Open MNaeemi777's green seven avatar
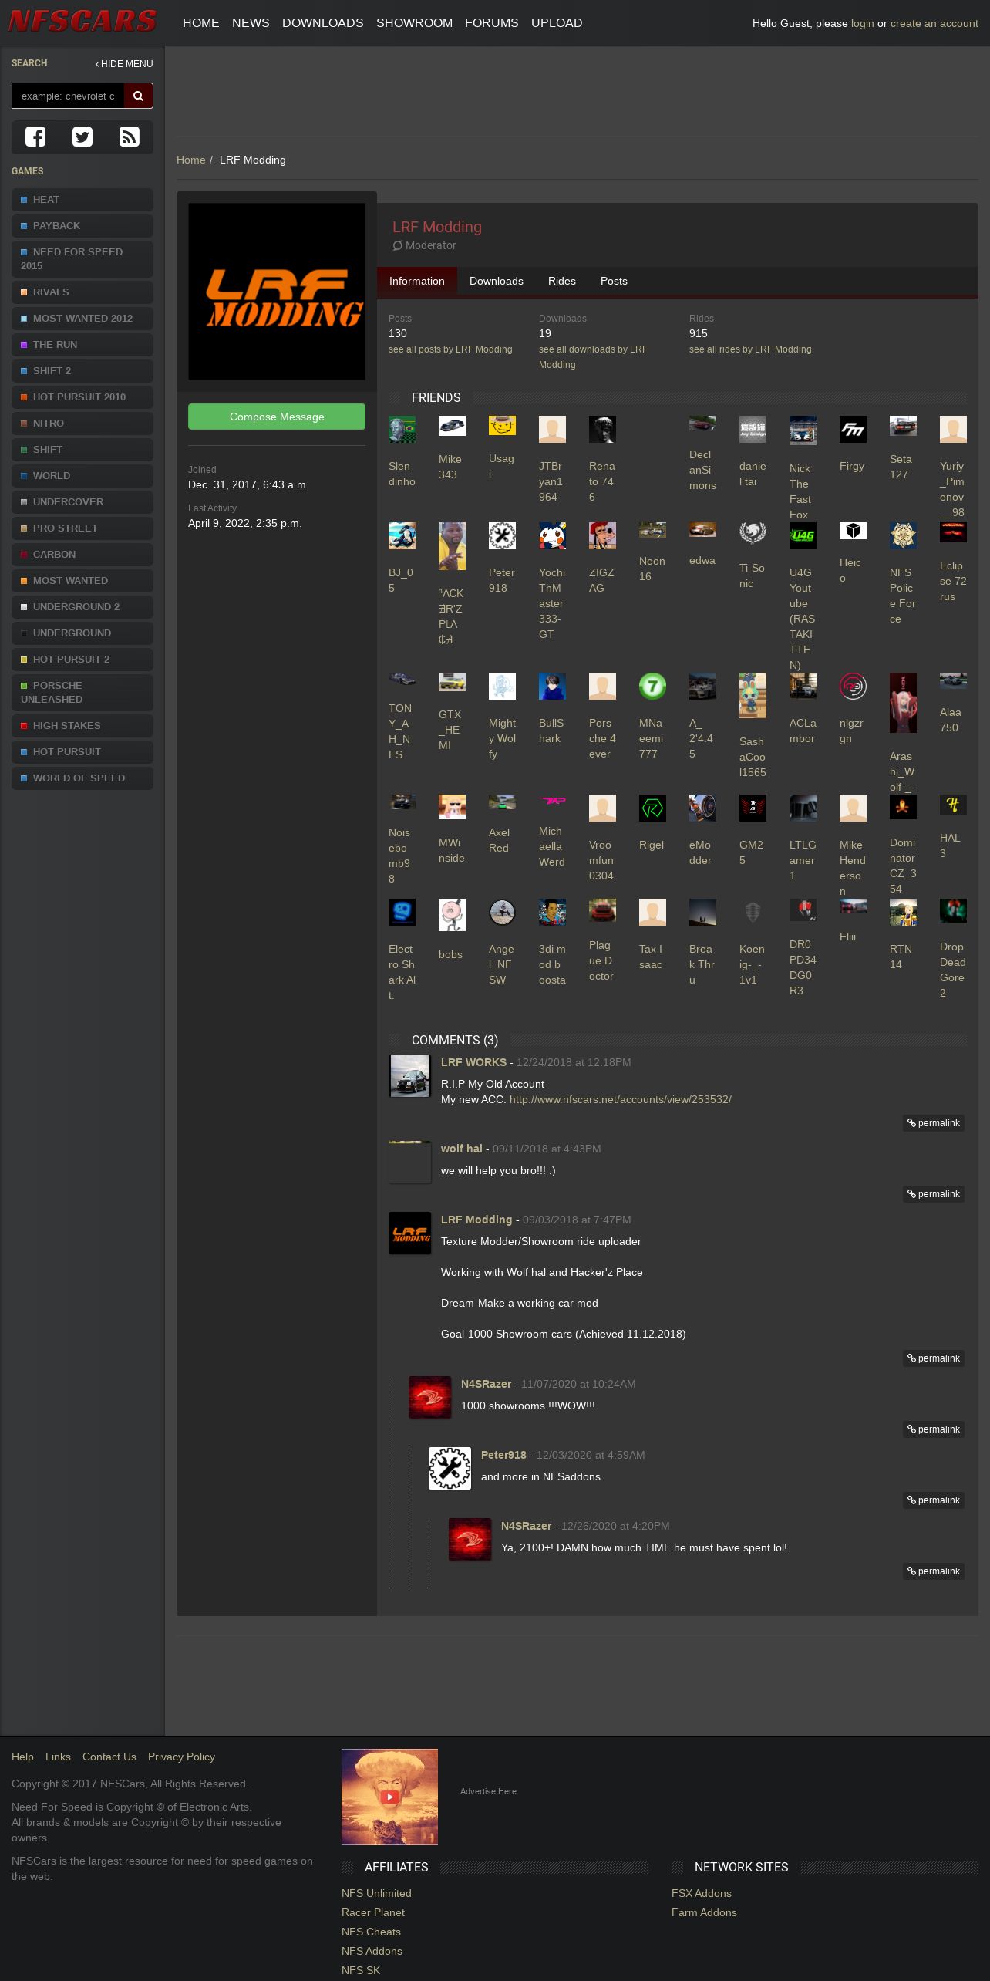This screenshot has height=1981, width=990. coord(652,686)
